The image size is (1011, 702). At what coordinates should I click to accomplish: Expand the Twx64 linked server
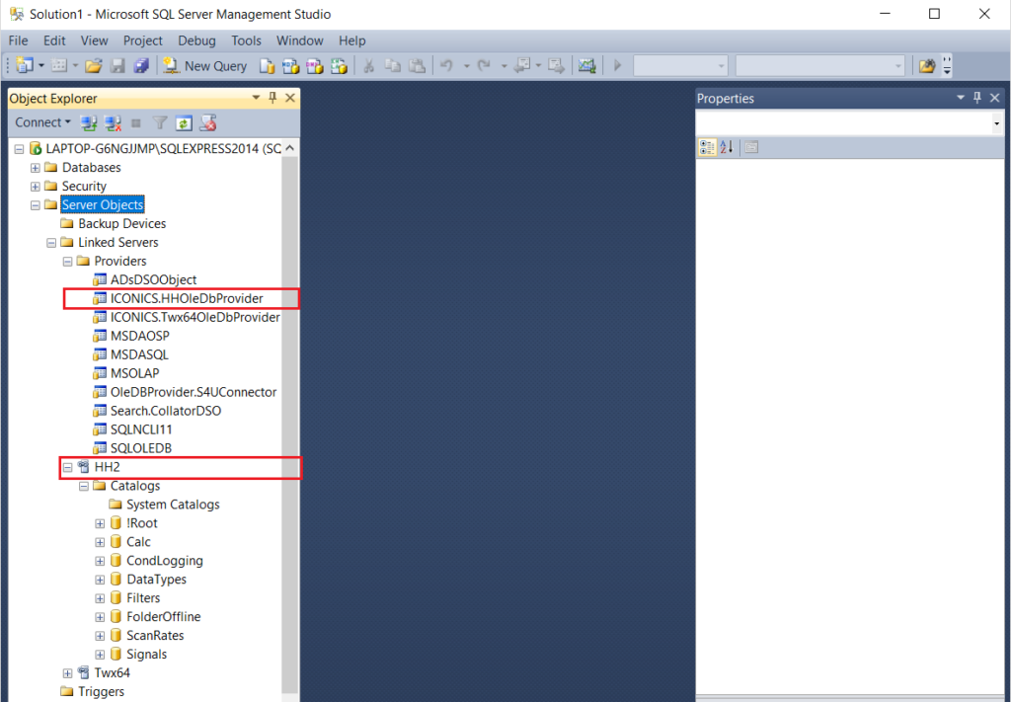(68, 673)
